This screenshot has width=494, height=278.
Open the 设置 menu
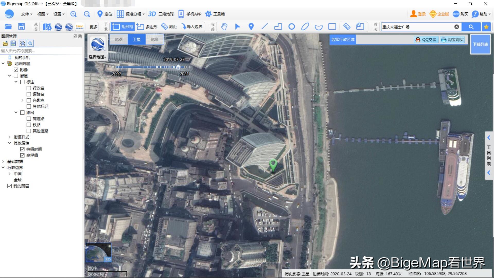(59, 14)
